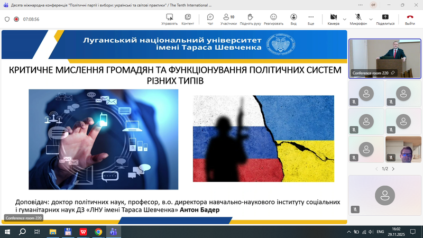Expand camera options dropdown arrow

[x=345, y=19]
